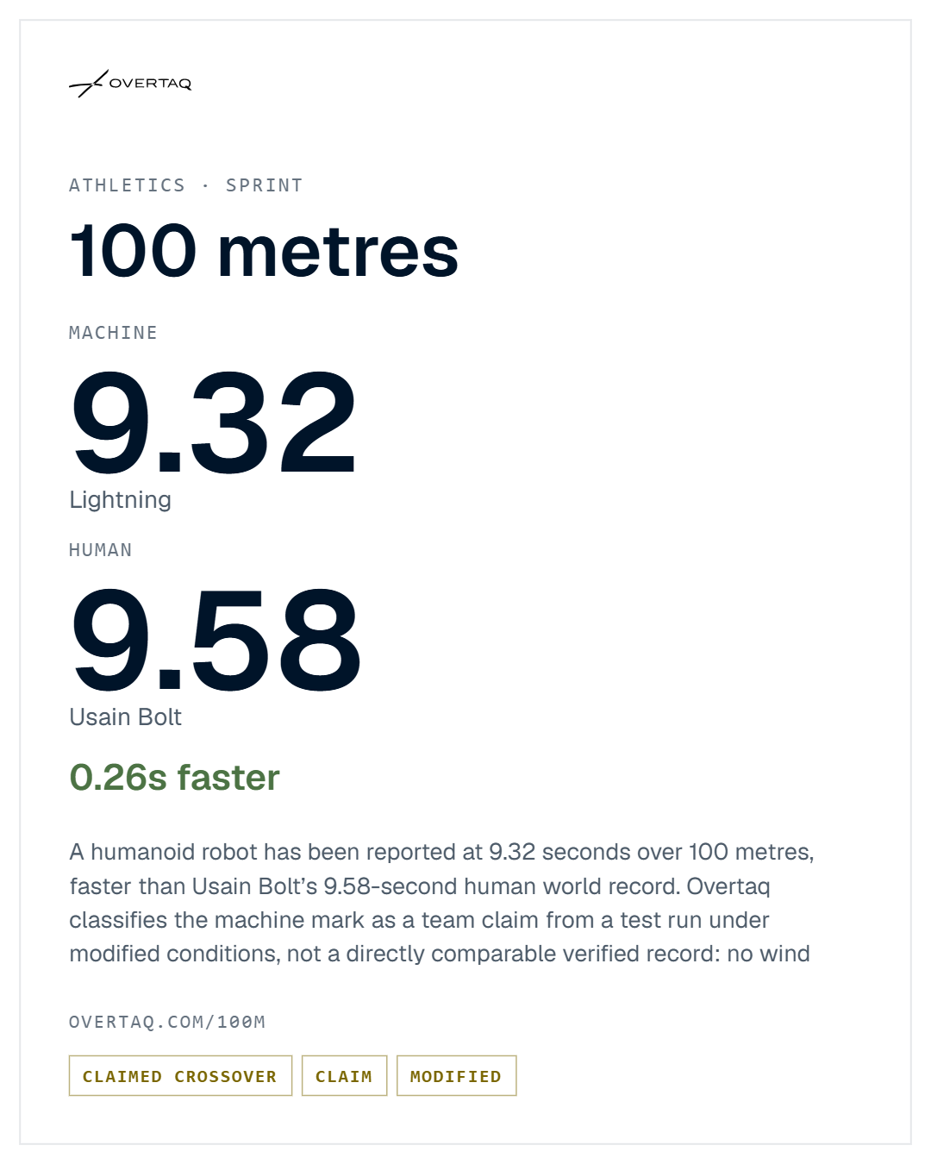Click the Lightning robot name
Screen dimensions: 931x1164
[121, 500]
